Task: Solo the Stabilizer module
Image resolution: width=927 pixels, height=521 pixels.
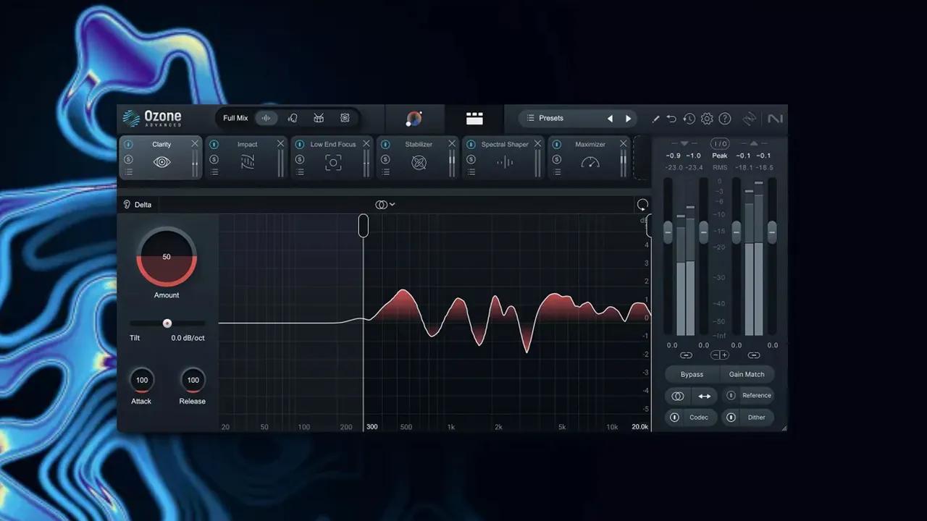Action: [x=385, y=159]
